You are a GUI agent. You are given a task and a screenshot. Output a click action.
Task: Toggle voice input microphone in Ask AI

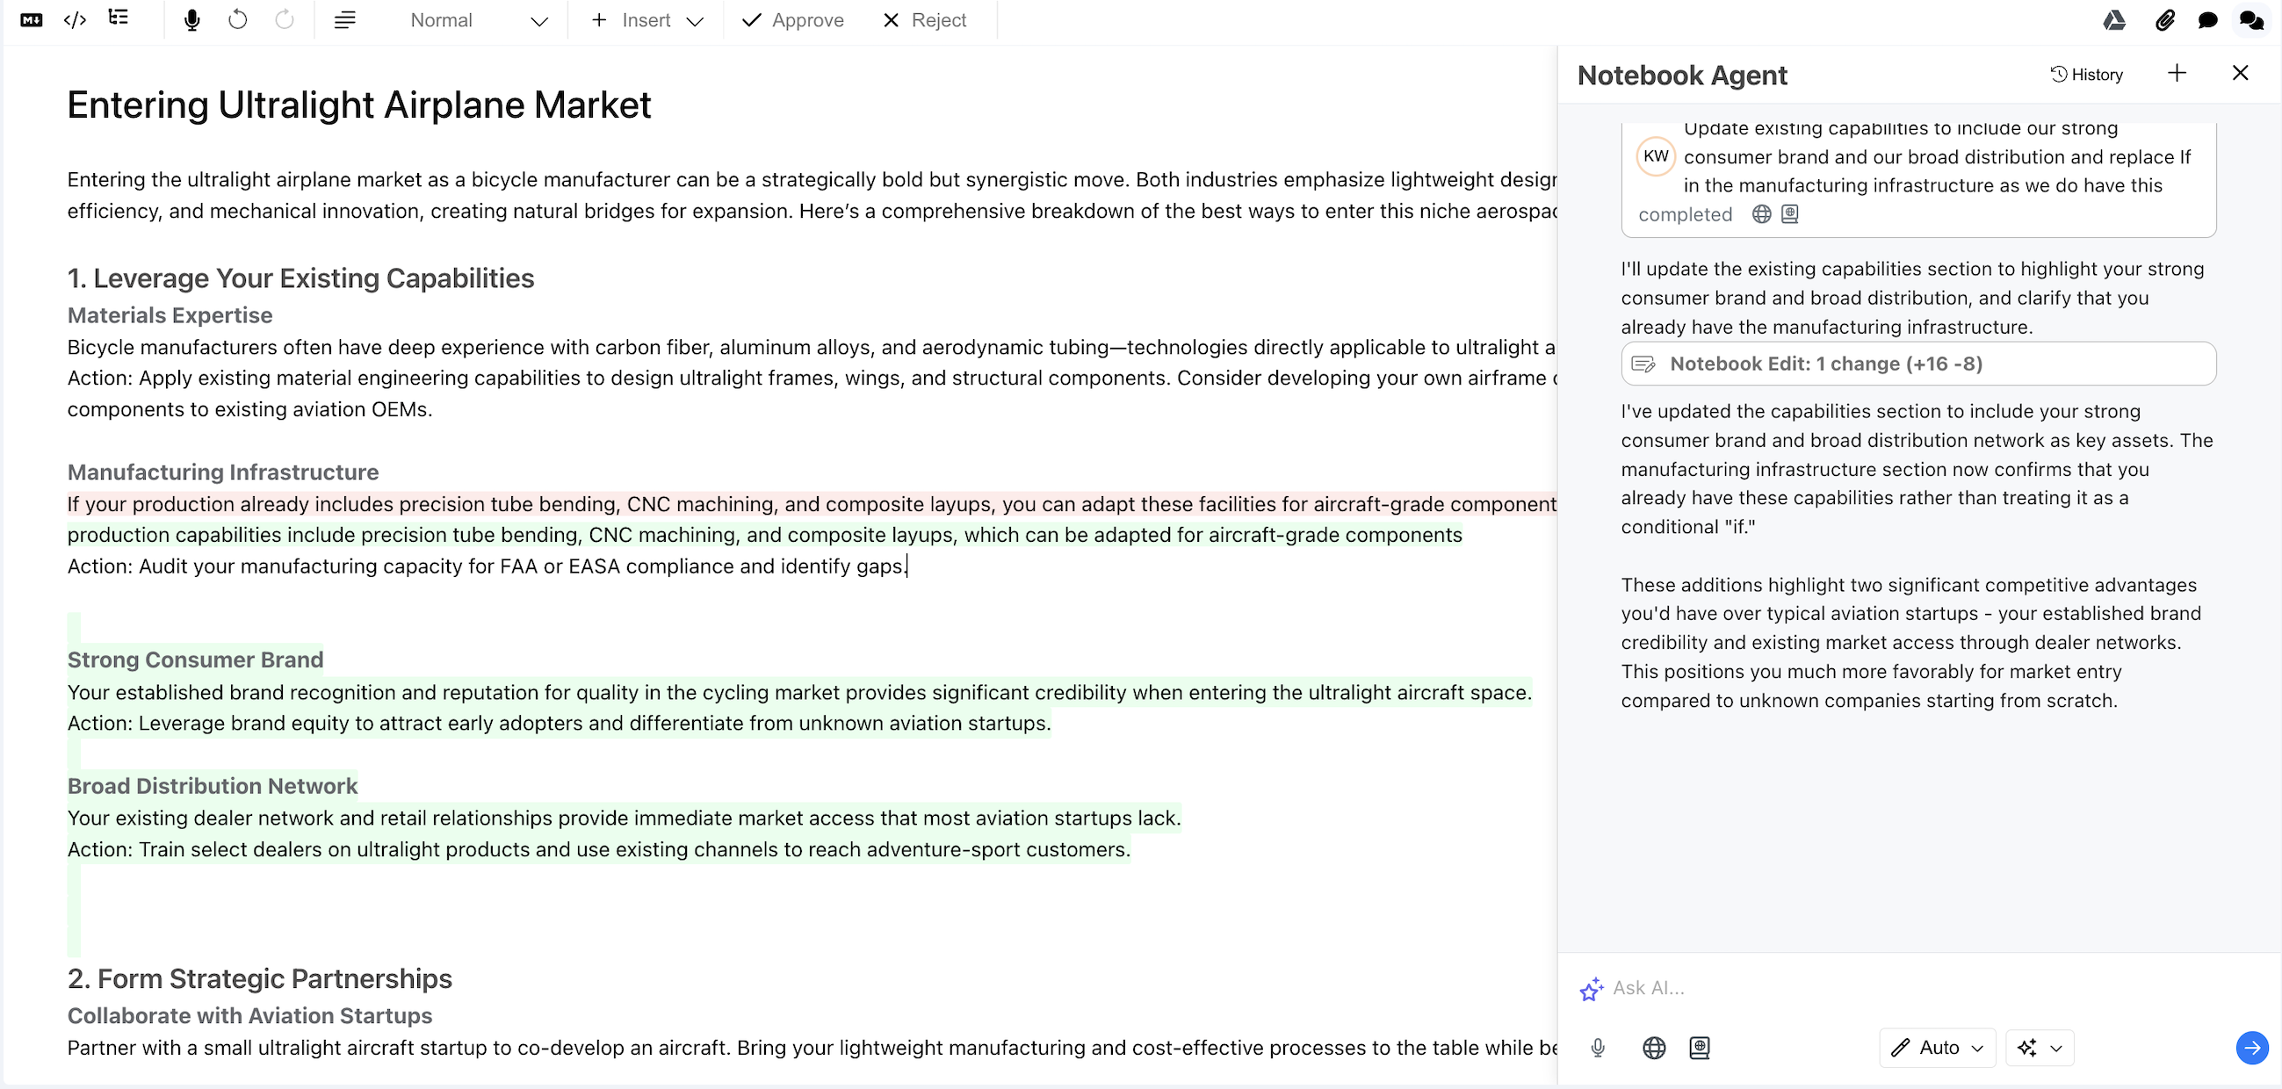tap(1597, 1048)
